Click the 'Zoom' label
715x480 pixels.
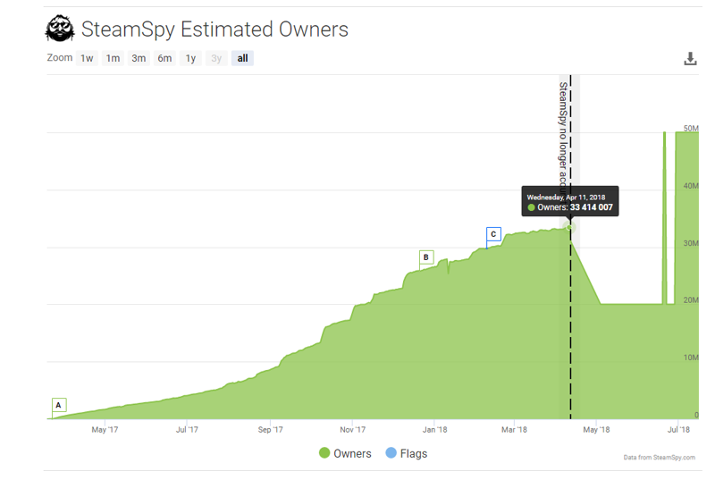[x=60, y=58]
